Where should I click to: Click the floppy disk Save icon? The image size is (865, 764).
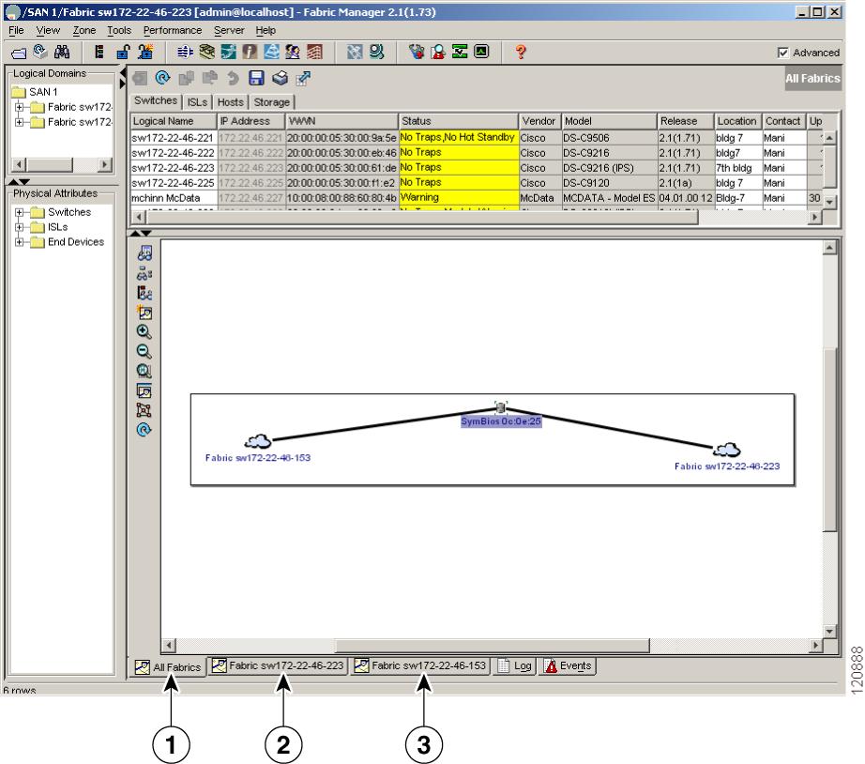[x=256, y=78]
